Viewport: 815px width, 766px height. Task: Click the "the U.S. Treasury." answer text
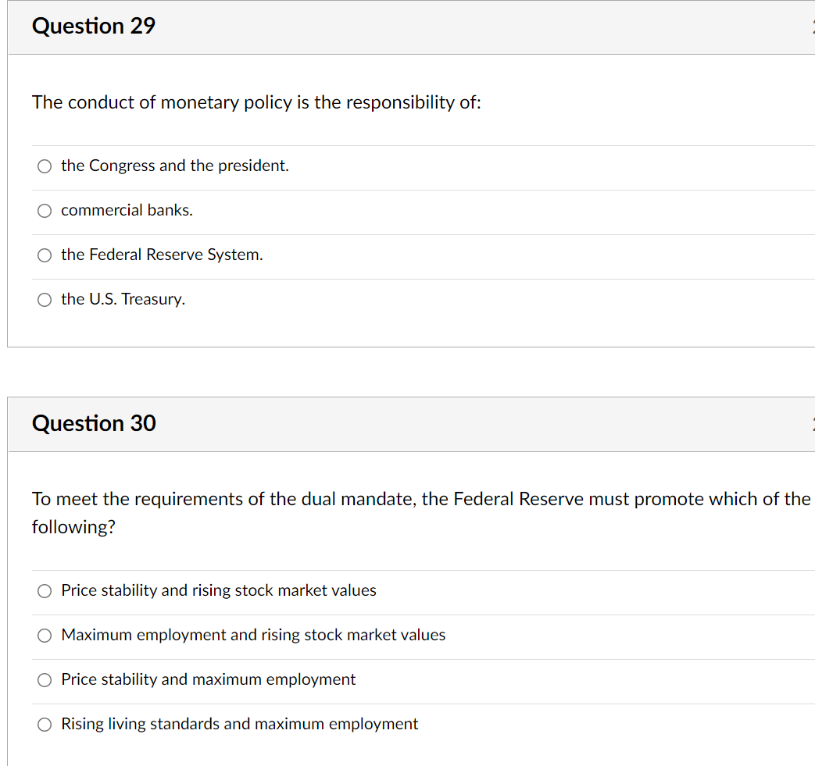[123, 299]
